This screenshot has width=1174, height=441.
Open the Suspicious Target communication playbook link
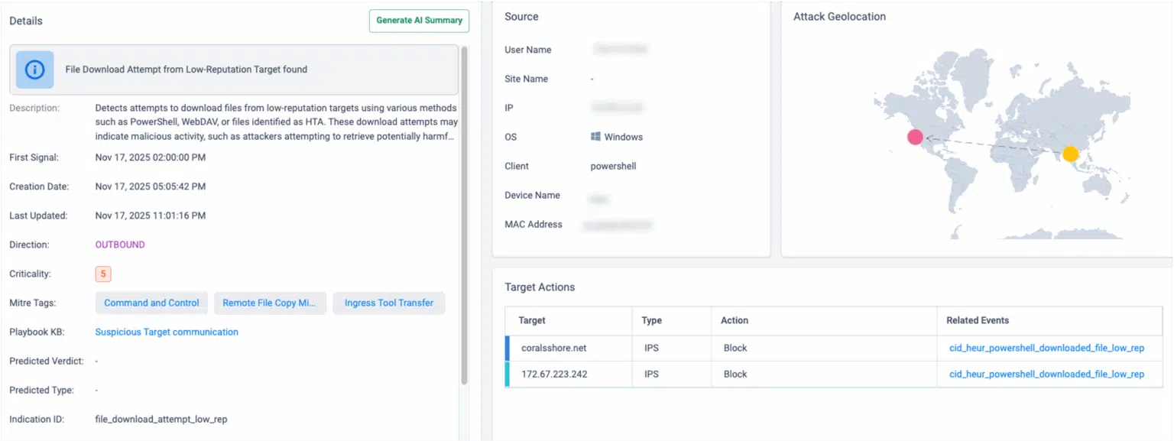167,332
